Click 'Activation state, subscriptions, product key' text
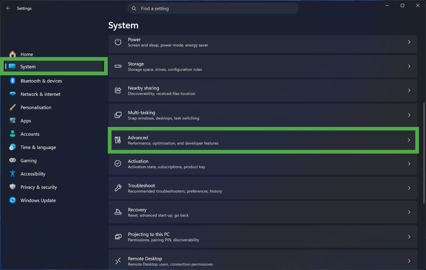 (166, 167)
